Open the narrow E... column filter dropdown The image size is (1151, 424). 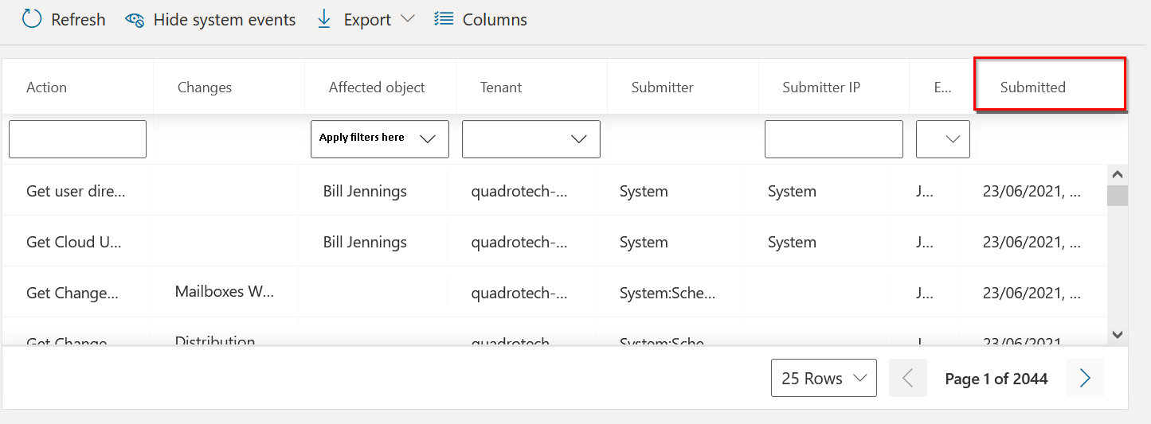pyautogui.click(x=942, y=139)
